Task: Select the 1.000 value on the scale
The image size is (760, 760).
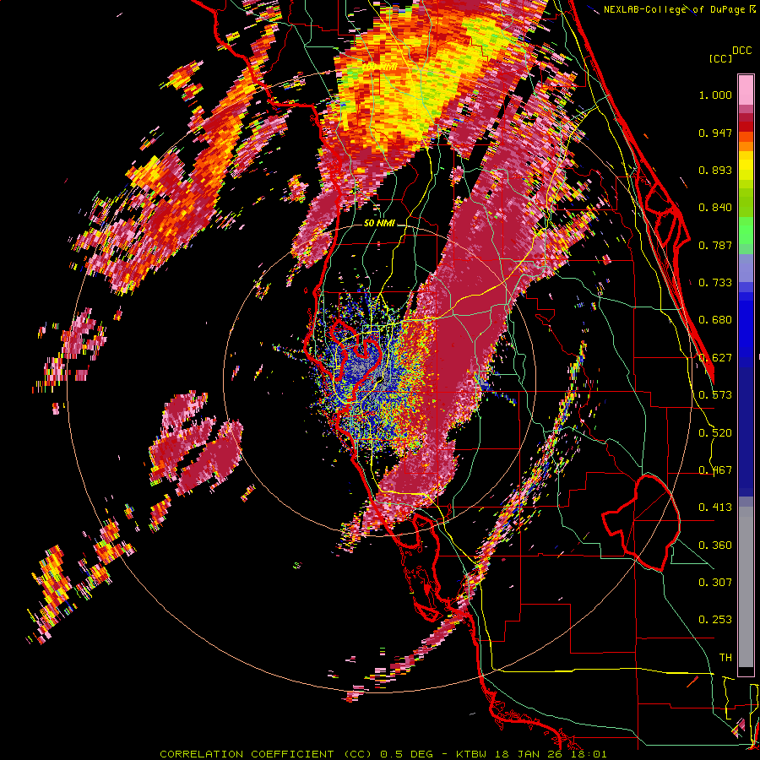Action: 715,95
